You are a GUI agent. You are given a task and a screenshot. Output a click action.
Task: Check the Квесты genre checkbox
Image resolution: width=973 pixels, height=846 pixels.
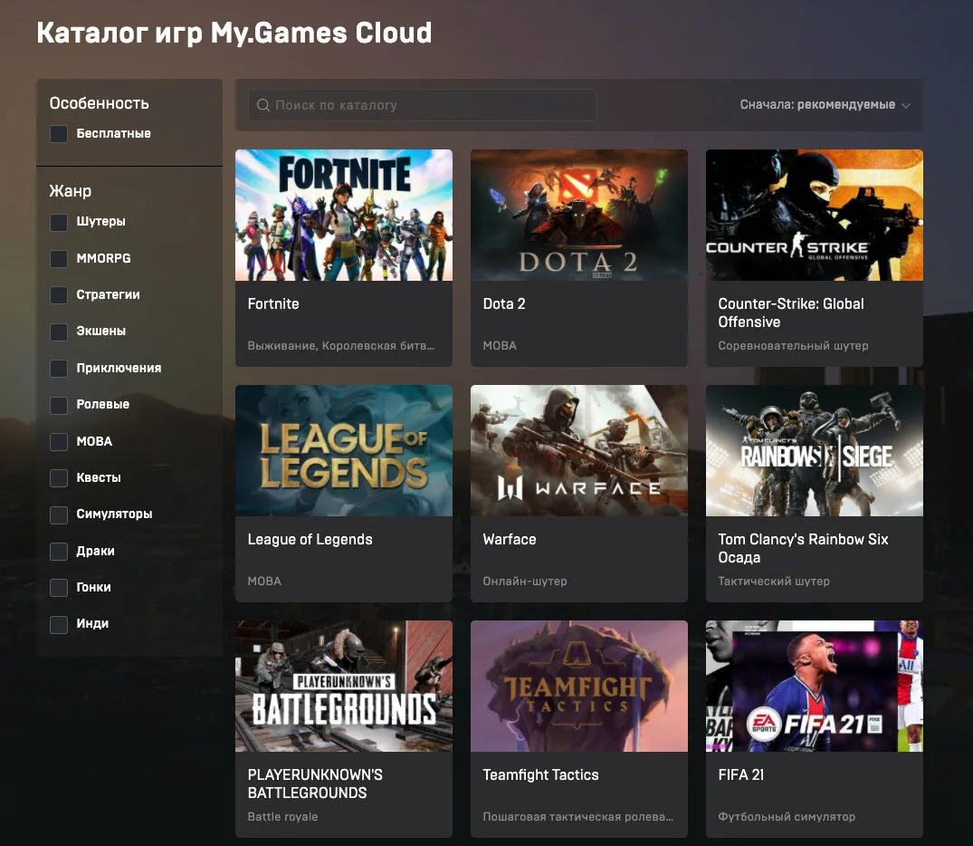(59, 477)
